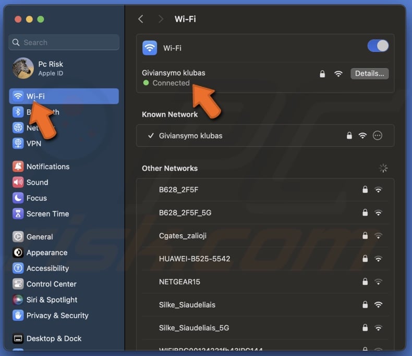Connect to network HUAWEI-B525-5542
This screenshot has height=356, width=412.
265,259
